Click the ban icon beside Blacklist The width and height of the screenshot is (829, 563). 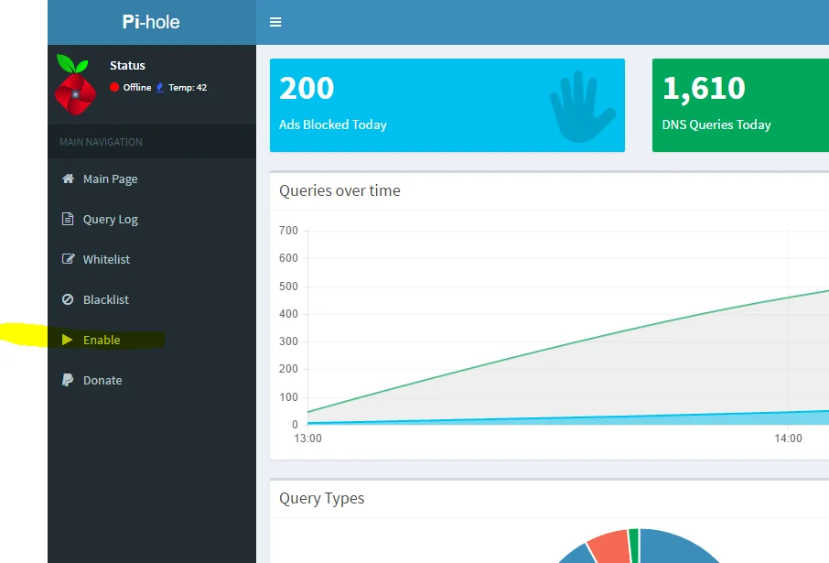(x=68, y=299)
